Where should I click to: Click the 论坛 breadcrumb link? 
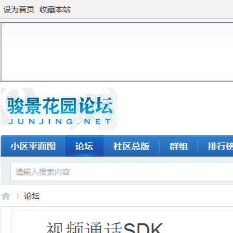32,196
